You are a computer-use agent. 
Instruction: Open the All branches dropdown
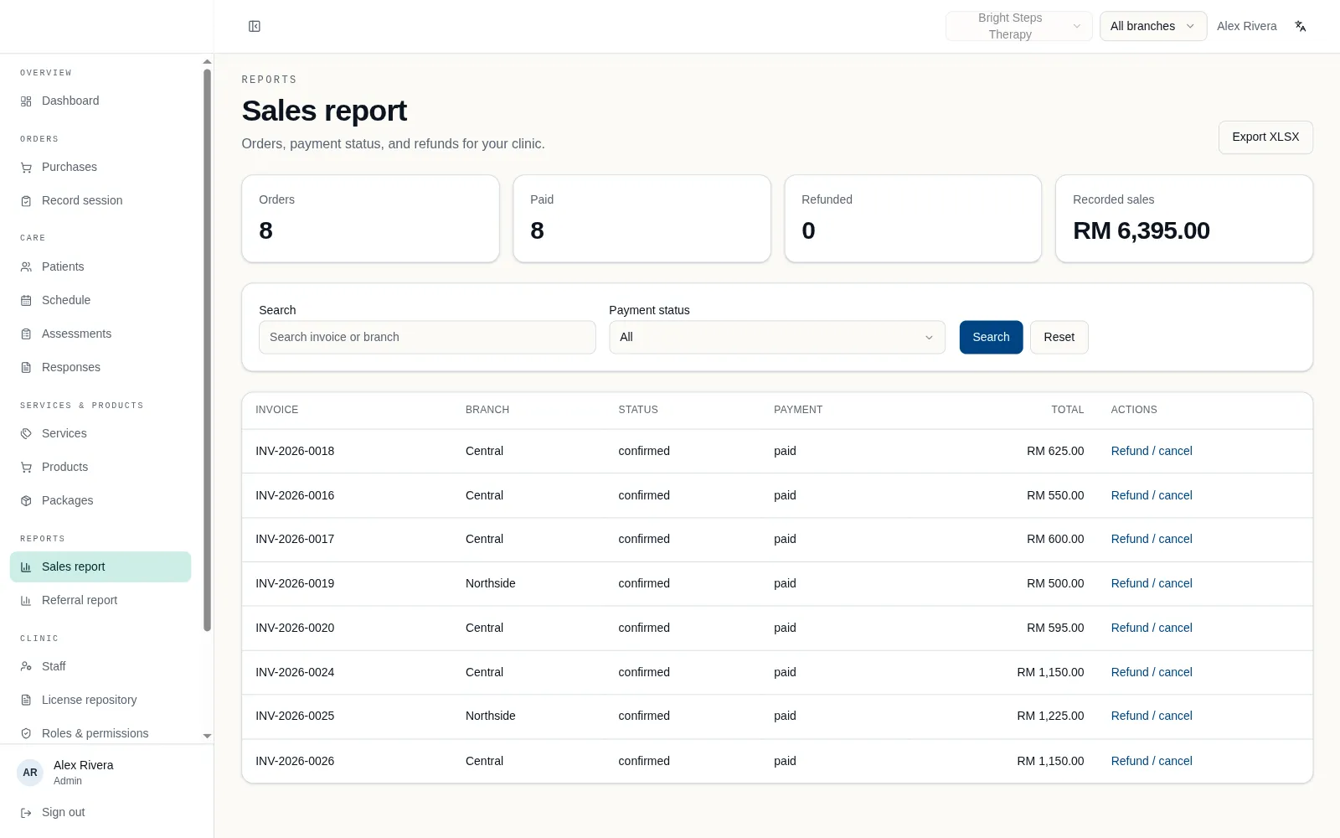coord(1152,26)
